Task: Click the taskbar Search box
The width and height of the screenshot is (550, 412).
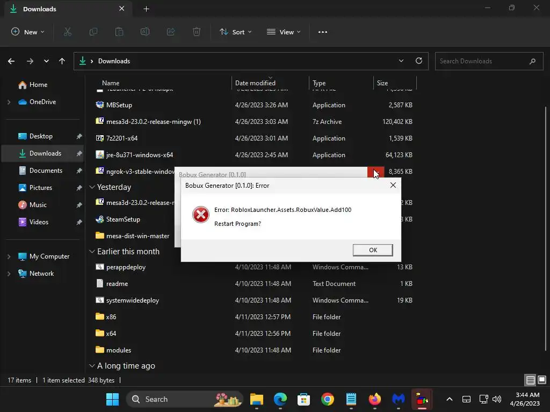Action: point(185,399)
